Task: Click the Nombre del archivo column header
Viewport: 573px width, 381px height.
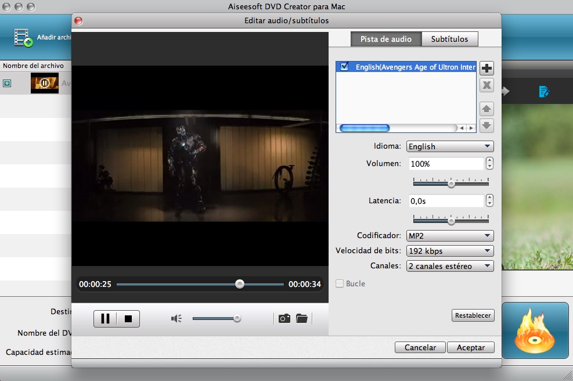Action: click(33, 66)
